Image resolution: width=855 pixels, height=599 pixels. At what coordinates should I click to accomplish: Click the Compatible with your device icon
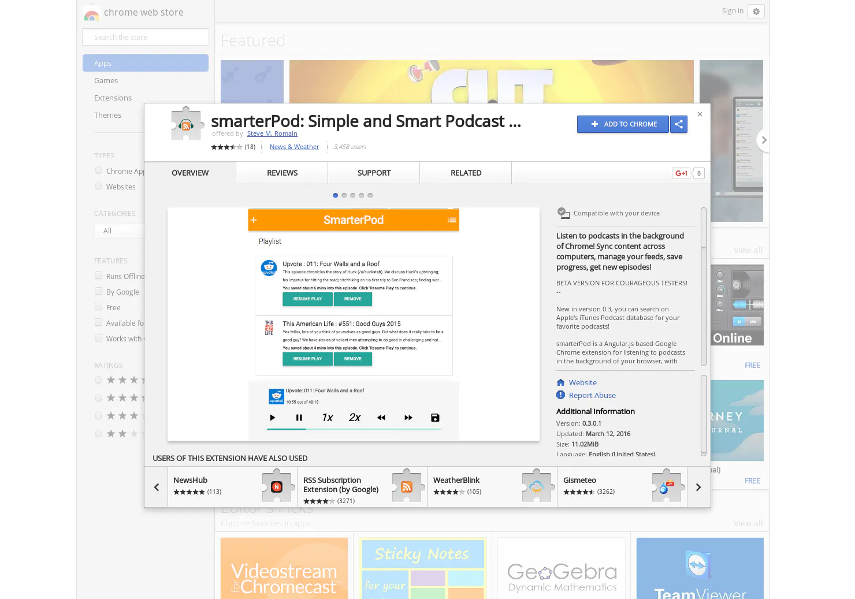tap(563, 213)
